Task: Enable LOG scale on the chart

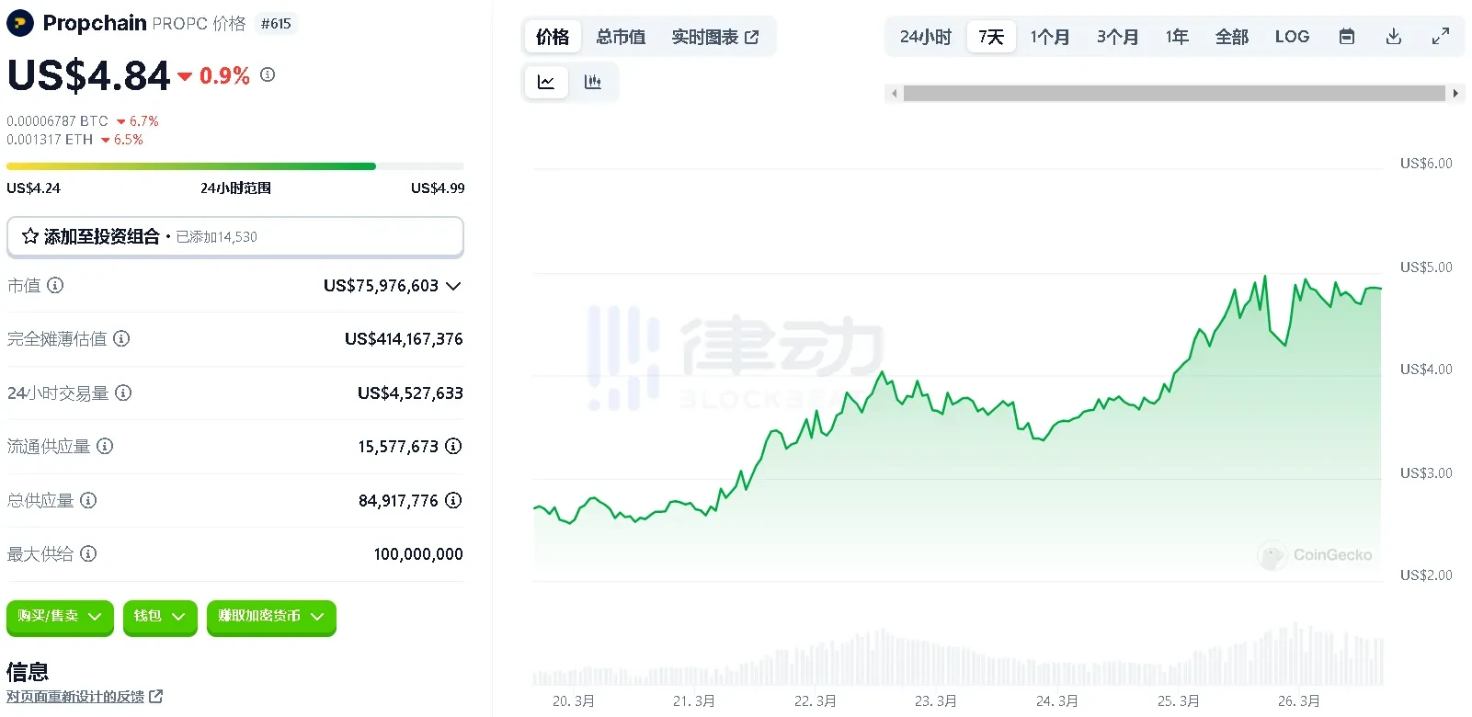Action: click(1292, 37)
